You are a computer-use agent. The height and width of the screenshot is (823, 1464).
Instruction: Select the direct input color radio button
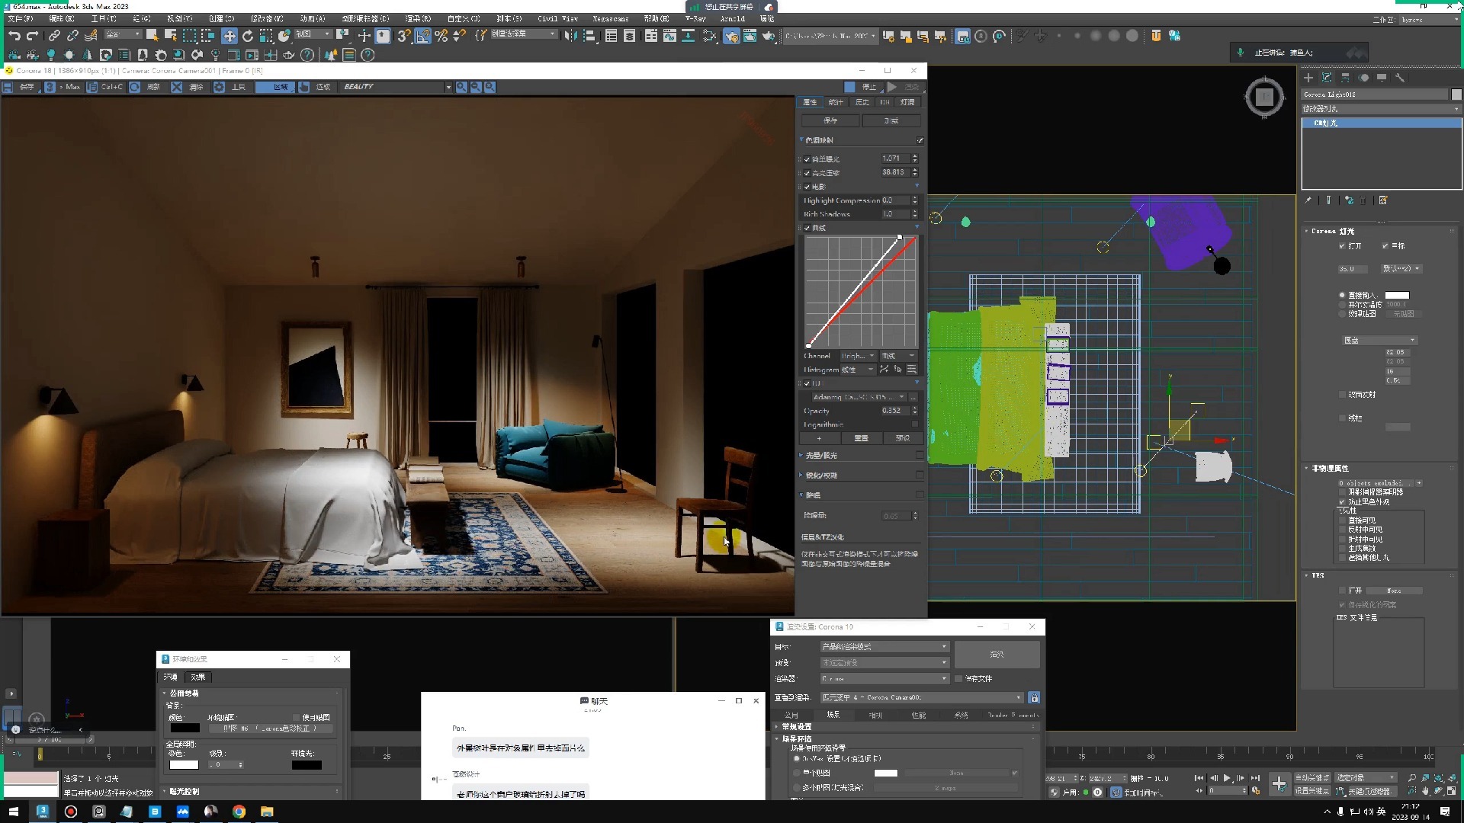coord(1342,295)
